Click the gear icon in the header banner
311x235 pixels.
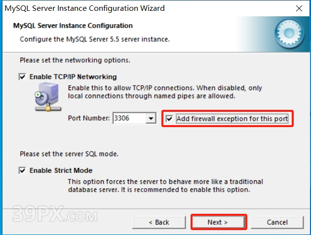[x=289, y=34]
